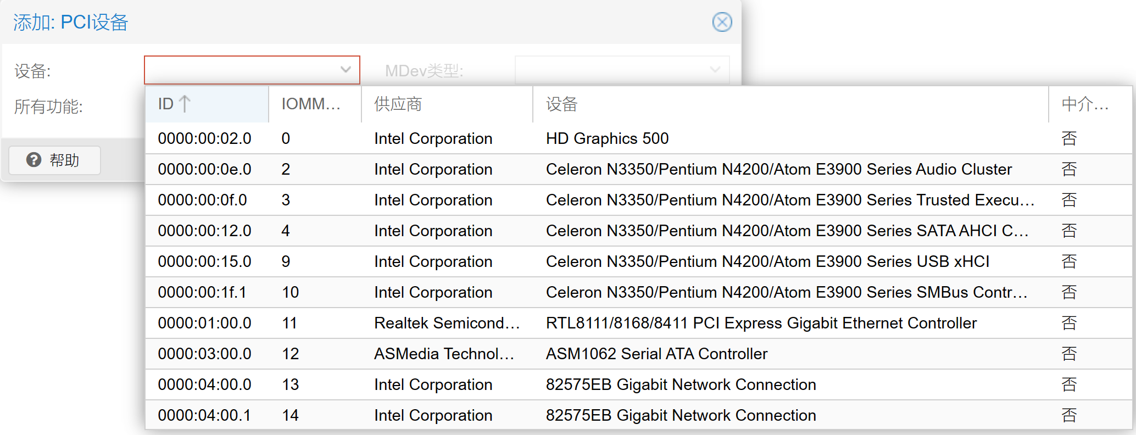Sort by IOMMU group column header

(311, 104)
